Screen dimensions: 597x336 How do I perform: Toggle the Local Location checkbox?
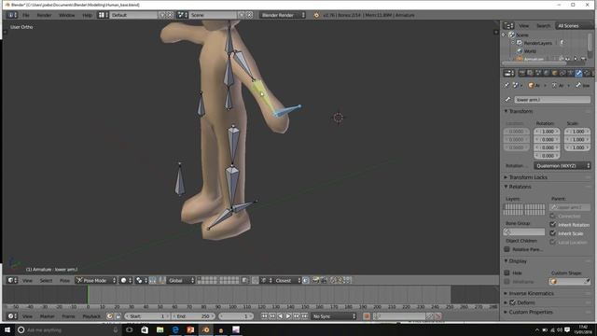coord(553,242)
